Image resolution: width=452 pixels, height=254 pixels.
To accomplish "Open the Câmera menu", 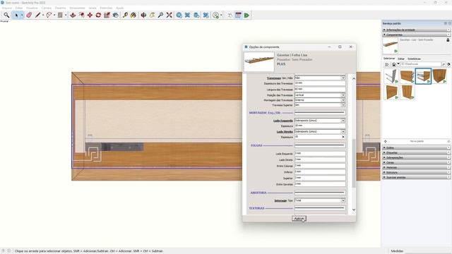I will [x=47, y=8].
